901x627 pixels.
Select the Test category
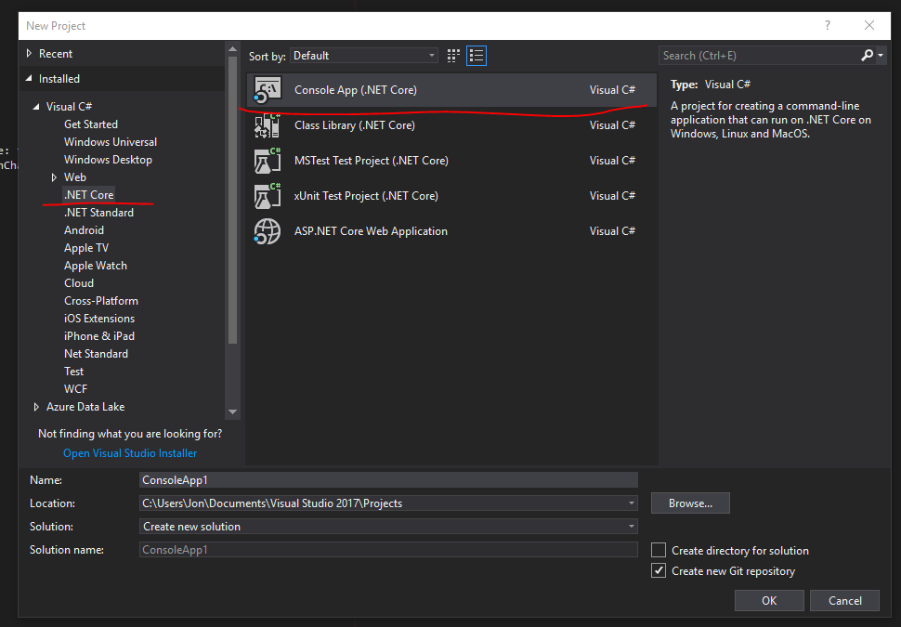[73, 372]
